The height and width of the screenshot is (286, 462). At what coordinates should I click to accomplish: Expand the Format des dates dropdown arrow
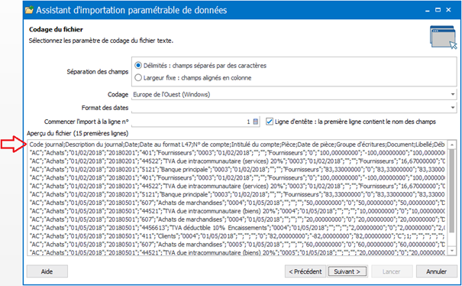tap(453, 108)
